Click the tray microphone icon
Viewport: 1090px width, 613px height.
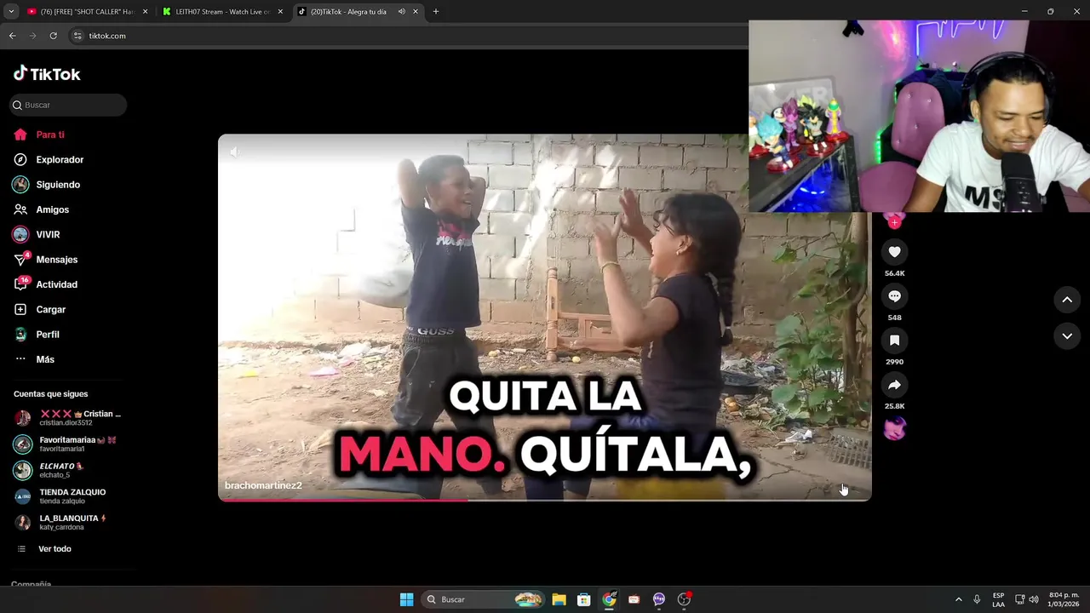click(977, 599)
